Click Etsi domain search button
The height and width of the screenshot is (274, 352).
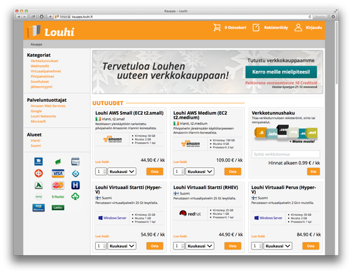(313, 172)
